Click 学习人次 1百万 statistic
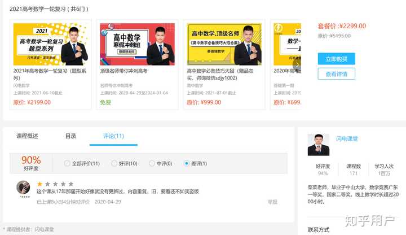 click(x=384, y=169)
